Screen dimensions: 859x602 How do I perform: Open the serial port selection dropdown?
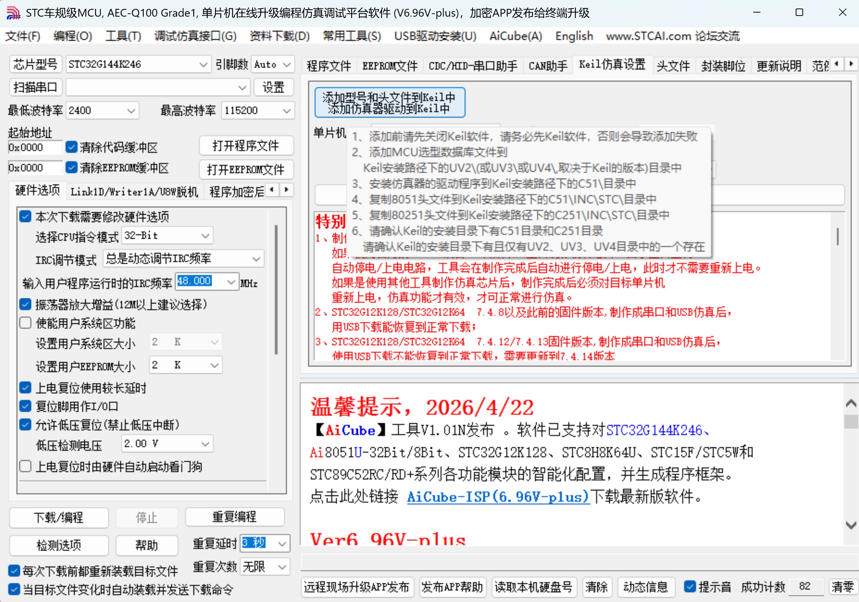pyautogui.click(x=157, y=87)
